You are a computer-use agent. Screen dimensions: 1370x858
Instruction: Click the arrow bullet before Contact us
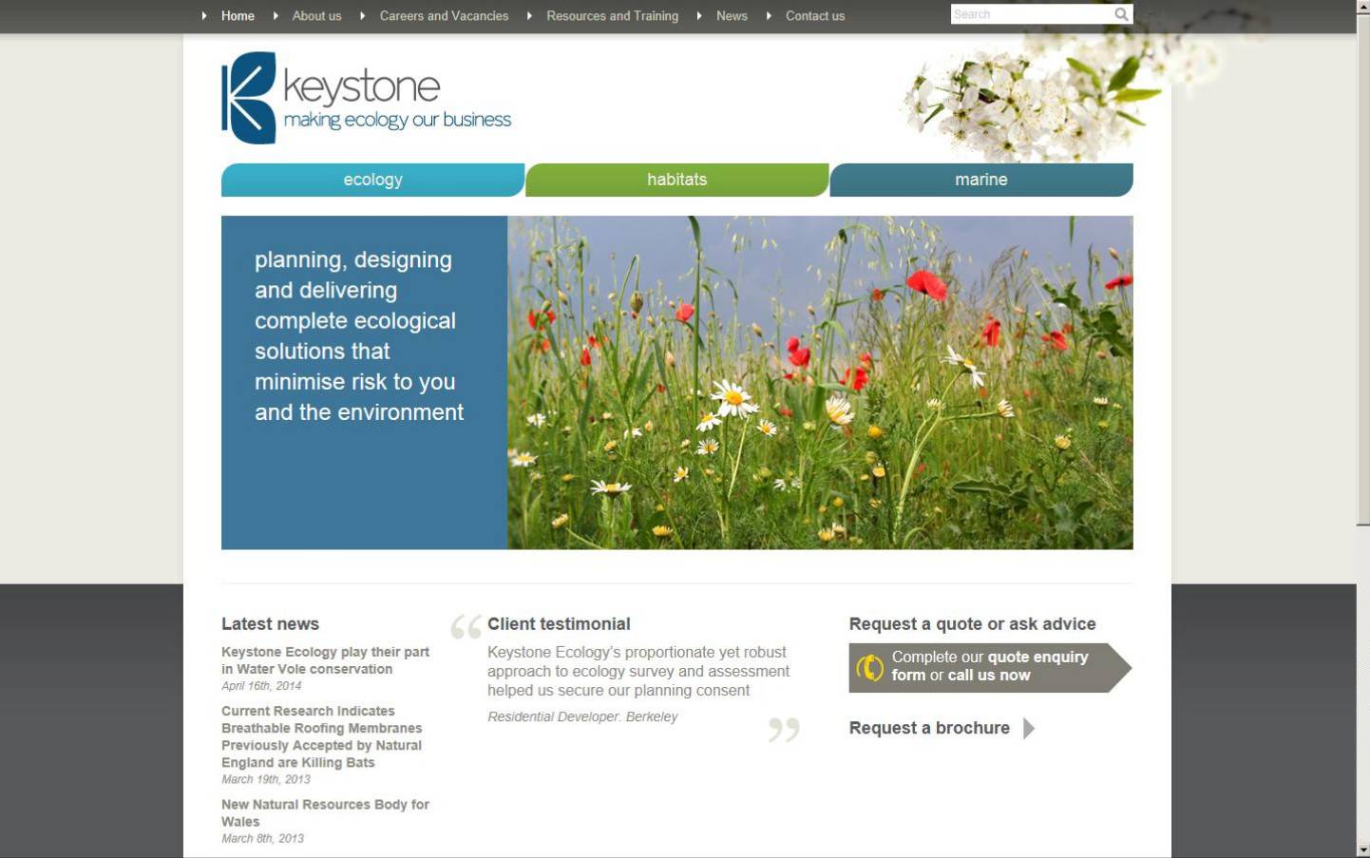coord(769,15)
